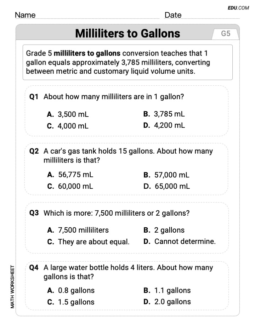Select Q2 answer A. 56,775 mL

[70, 175]
